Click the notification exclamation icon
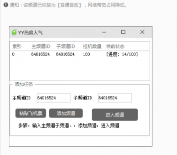Image resolution: width=177 pixels, height=155 pixels. (6, 5)
